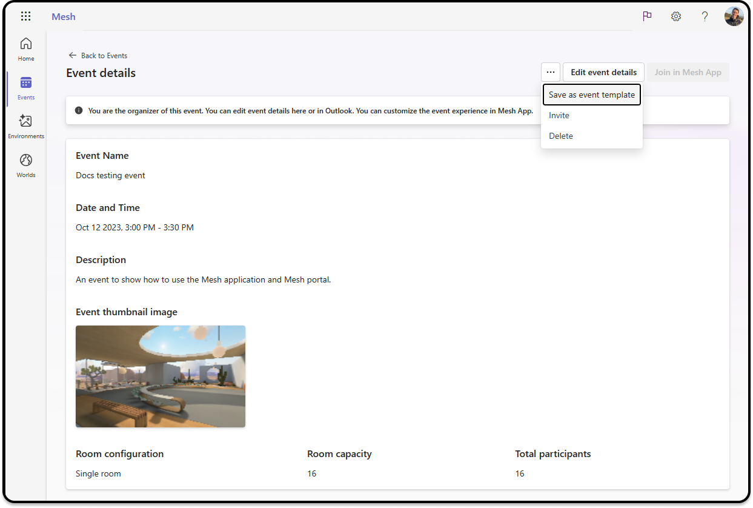
Task: Select the Events icon in sidebar
Action: coord(25,88)
